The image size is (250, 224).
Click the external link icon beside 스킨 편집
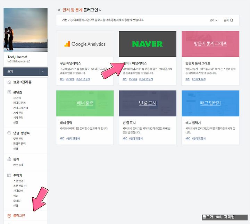point(25,186)
